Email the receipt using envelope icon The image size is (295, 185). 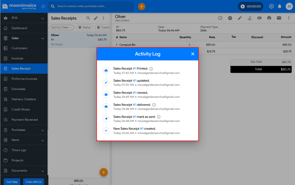[279, 18]
